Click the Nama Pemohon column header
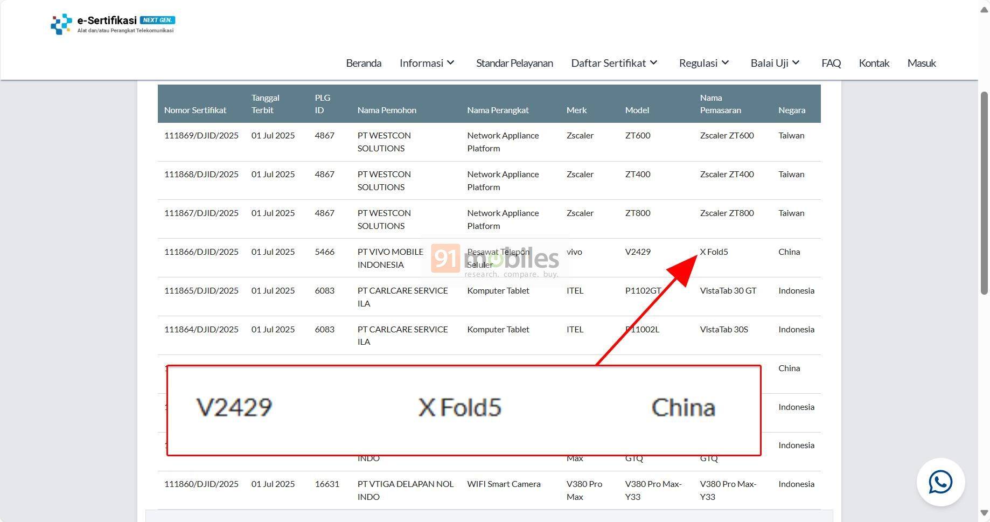Image resolution: width=990 pixels, height=522 pixels. tap(387, 110)
